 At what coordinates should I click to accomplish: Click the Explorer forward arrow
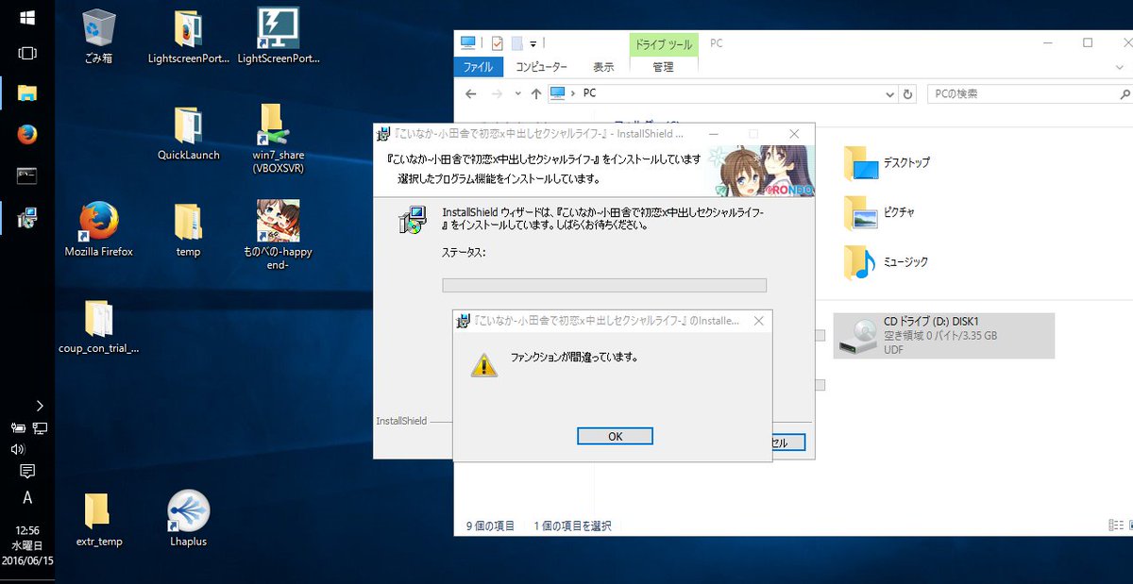tap(497, 94)
